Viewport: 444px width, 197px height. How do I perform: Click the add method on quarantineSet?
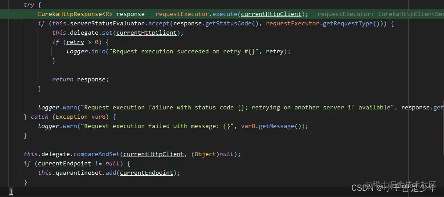click(x=111, y=173)
